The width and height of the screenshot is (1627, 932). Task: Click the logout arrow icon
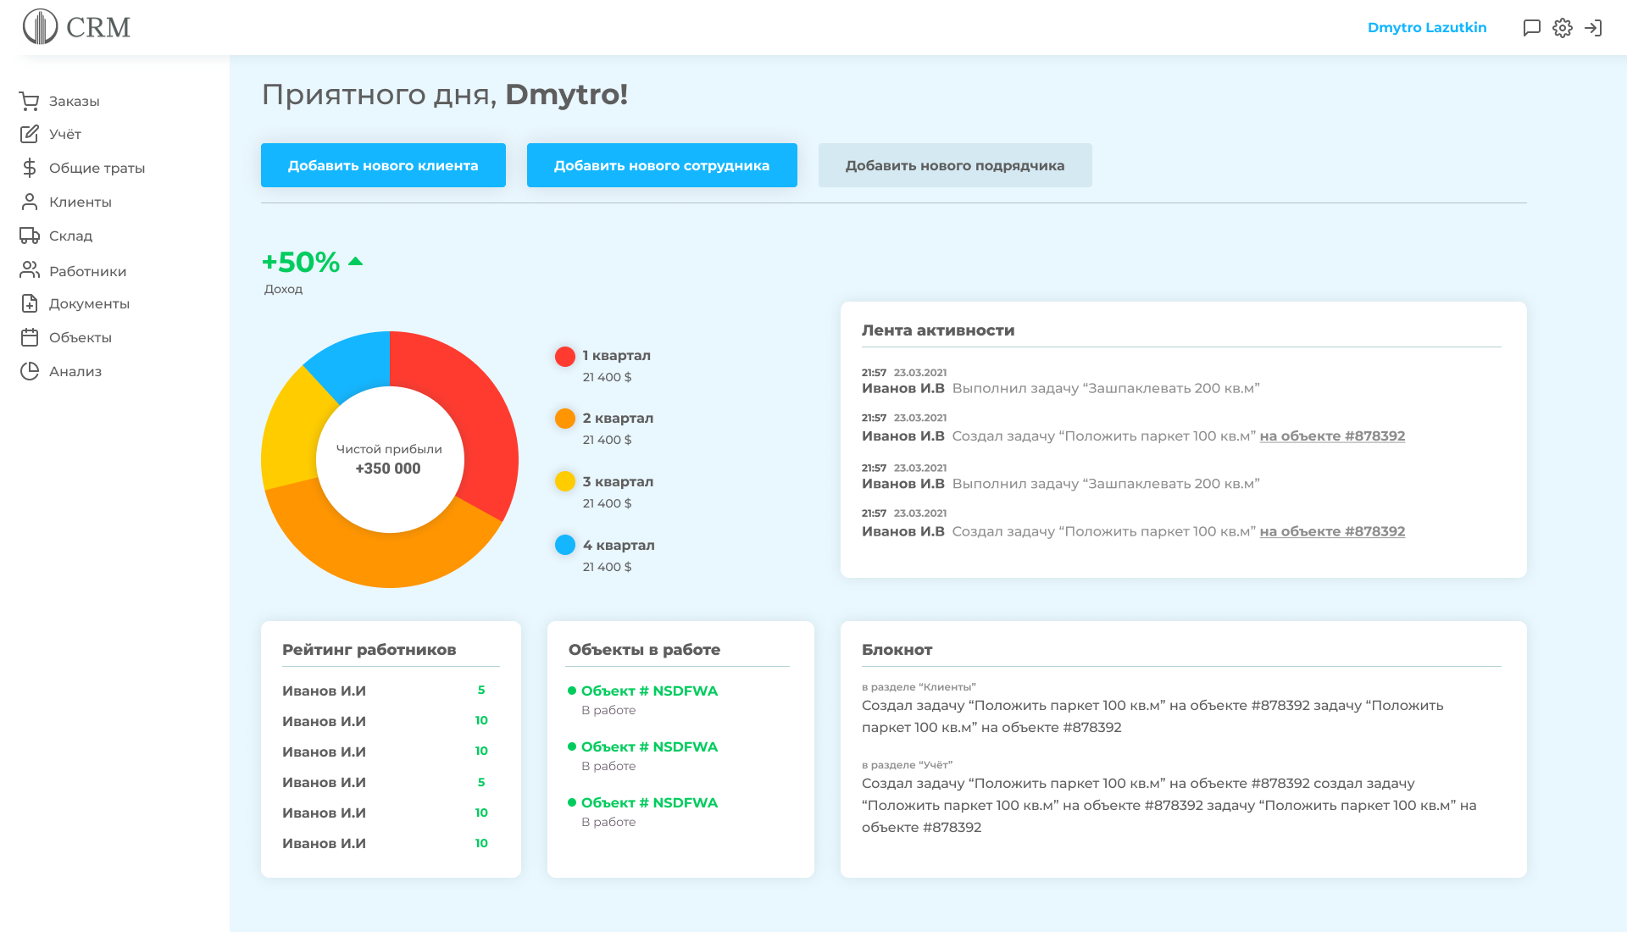(1593, 28)
